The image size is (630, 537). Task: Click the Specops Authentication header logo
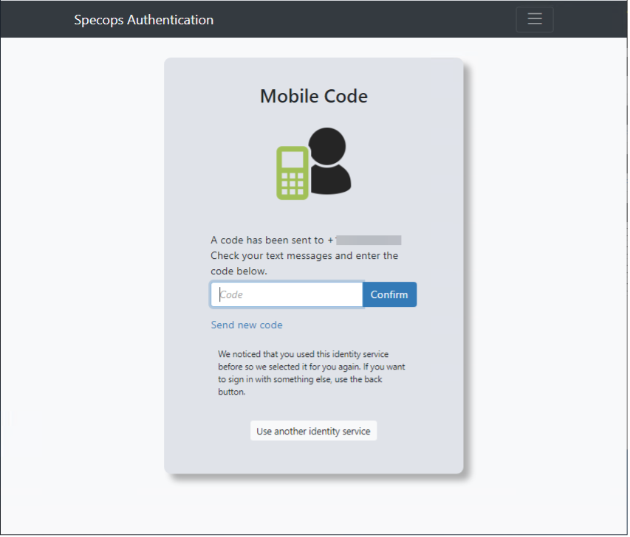(143, 20)
